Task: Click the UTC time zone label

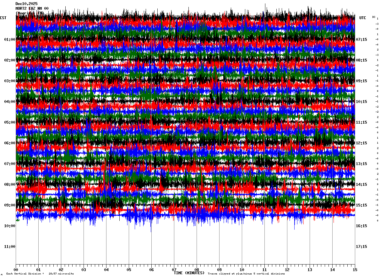Action: point(363,18)
